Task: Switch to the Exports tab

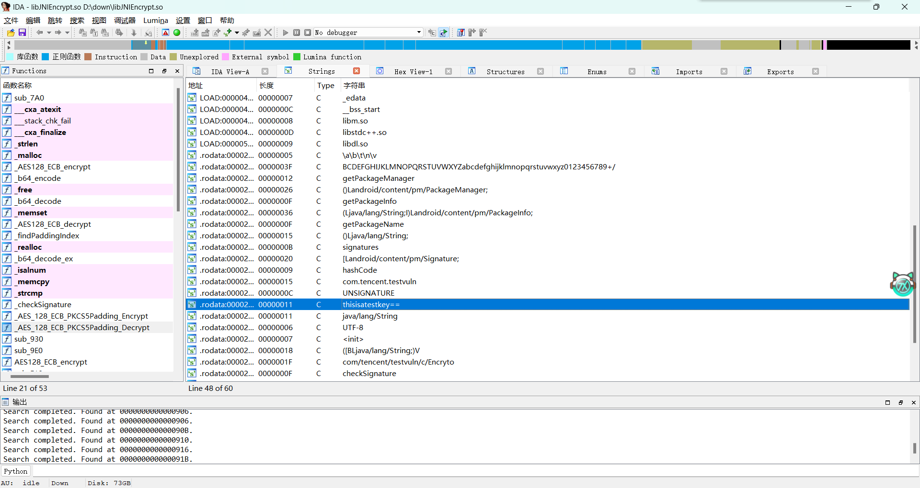Action: pyautogui.click(x=781, y=72)
